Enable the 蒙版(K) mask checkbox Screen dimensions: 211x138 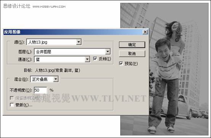tap(12, 105)
